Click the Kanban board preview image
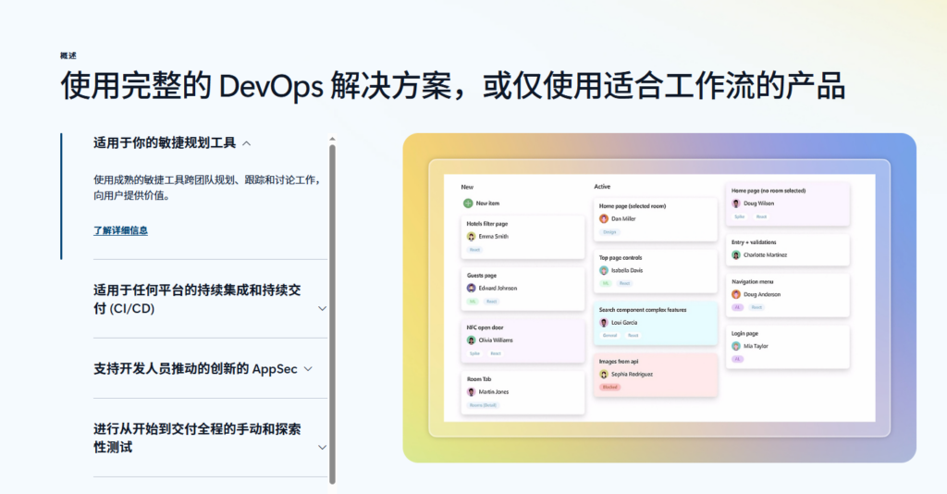The image size is (947, 494). tap(659, 298)
